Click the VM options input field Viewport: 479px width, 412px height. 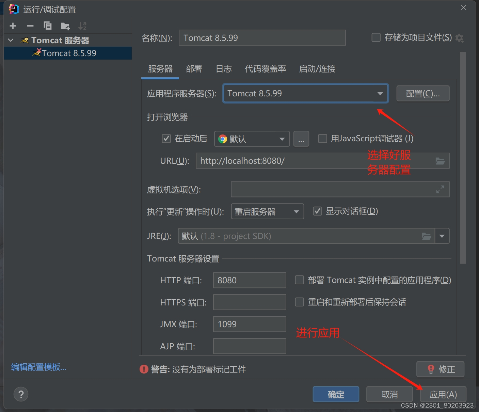tap(340, 189)
